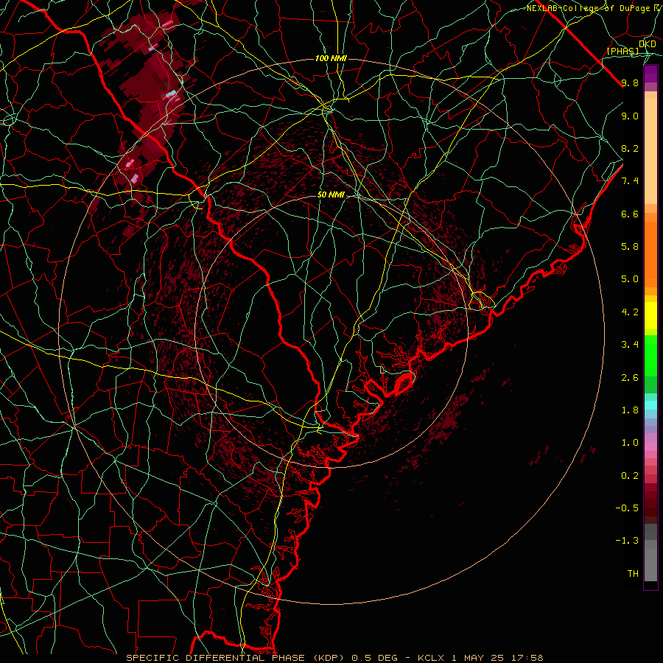Click the "KCLX" radar site identifier
This screenshot has height=663, width=663.
(431, 658)
